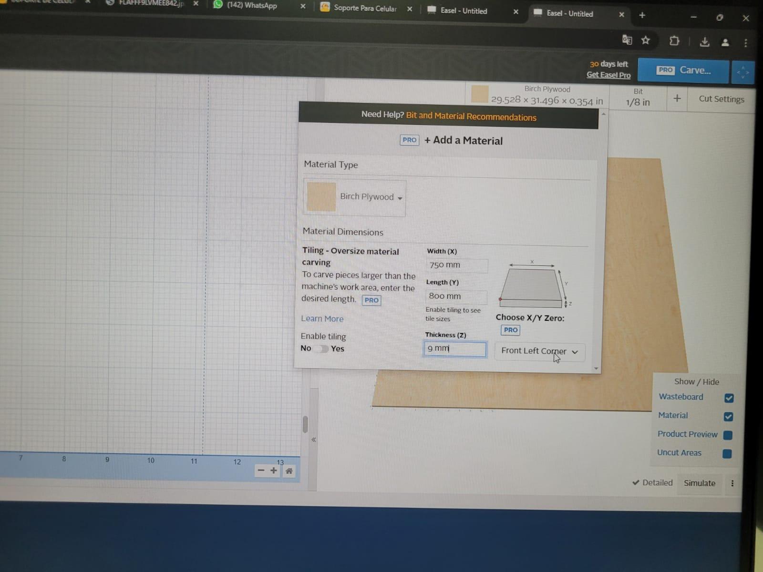Viewport: 763px width, 572px height.
Task: Collapse the preview pane with double chevron
Action: (313, 439)
